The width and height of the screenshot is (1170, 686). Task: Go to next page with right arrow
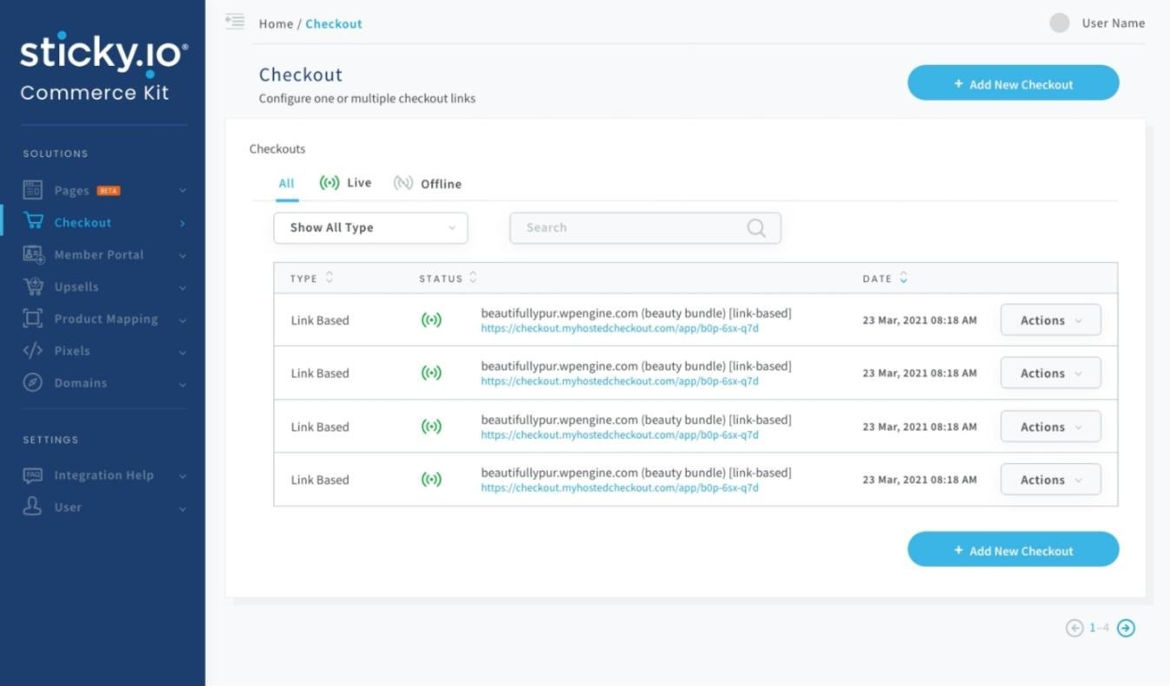click(x=1126, y=628)
